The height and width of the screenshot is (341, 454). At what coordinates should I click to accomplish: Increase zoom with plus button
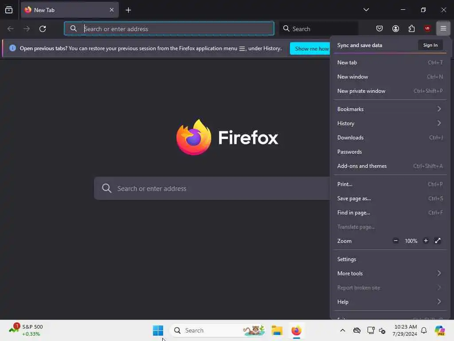point(426,241)
